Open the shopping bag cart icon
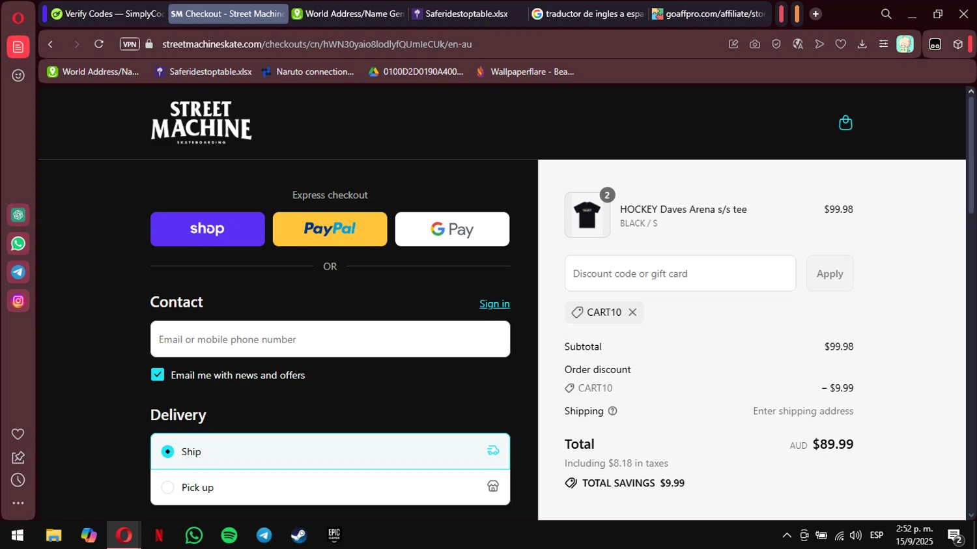This screenshot has width=977, height=549. pyautogui.click(x=845, y=122)
